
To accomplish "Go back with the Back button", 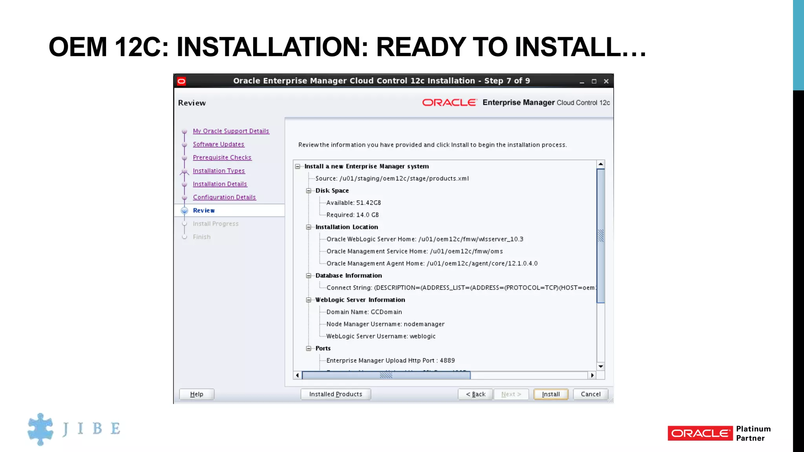I will pyautogui.click(x=475, y=394).
